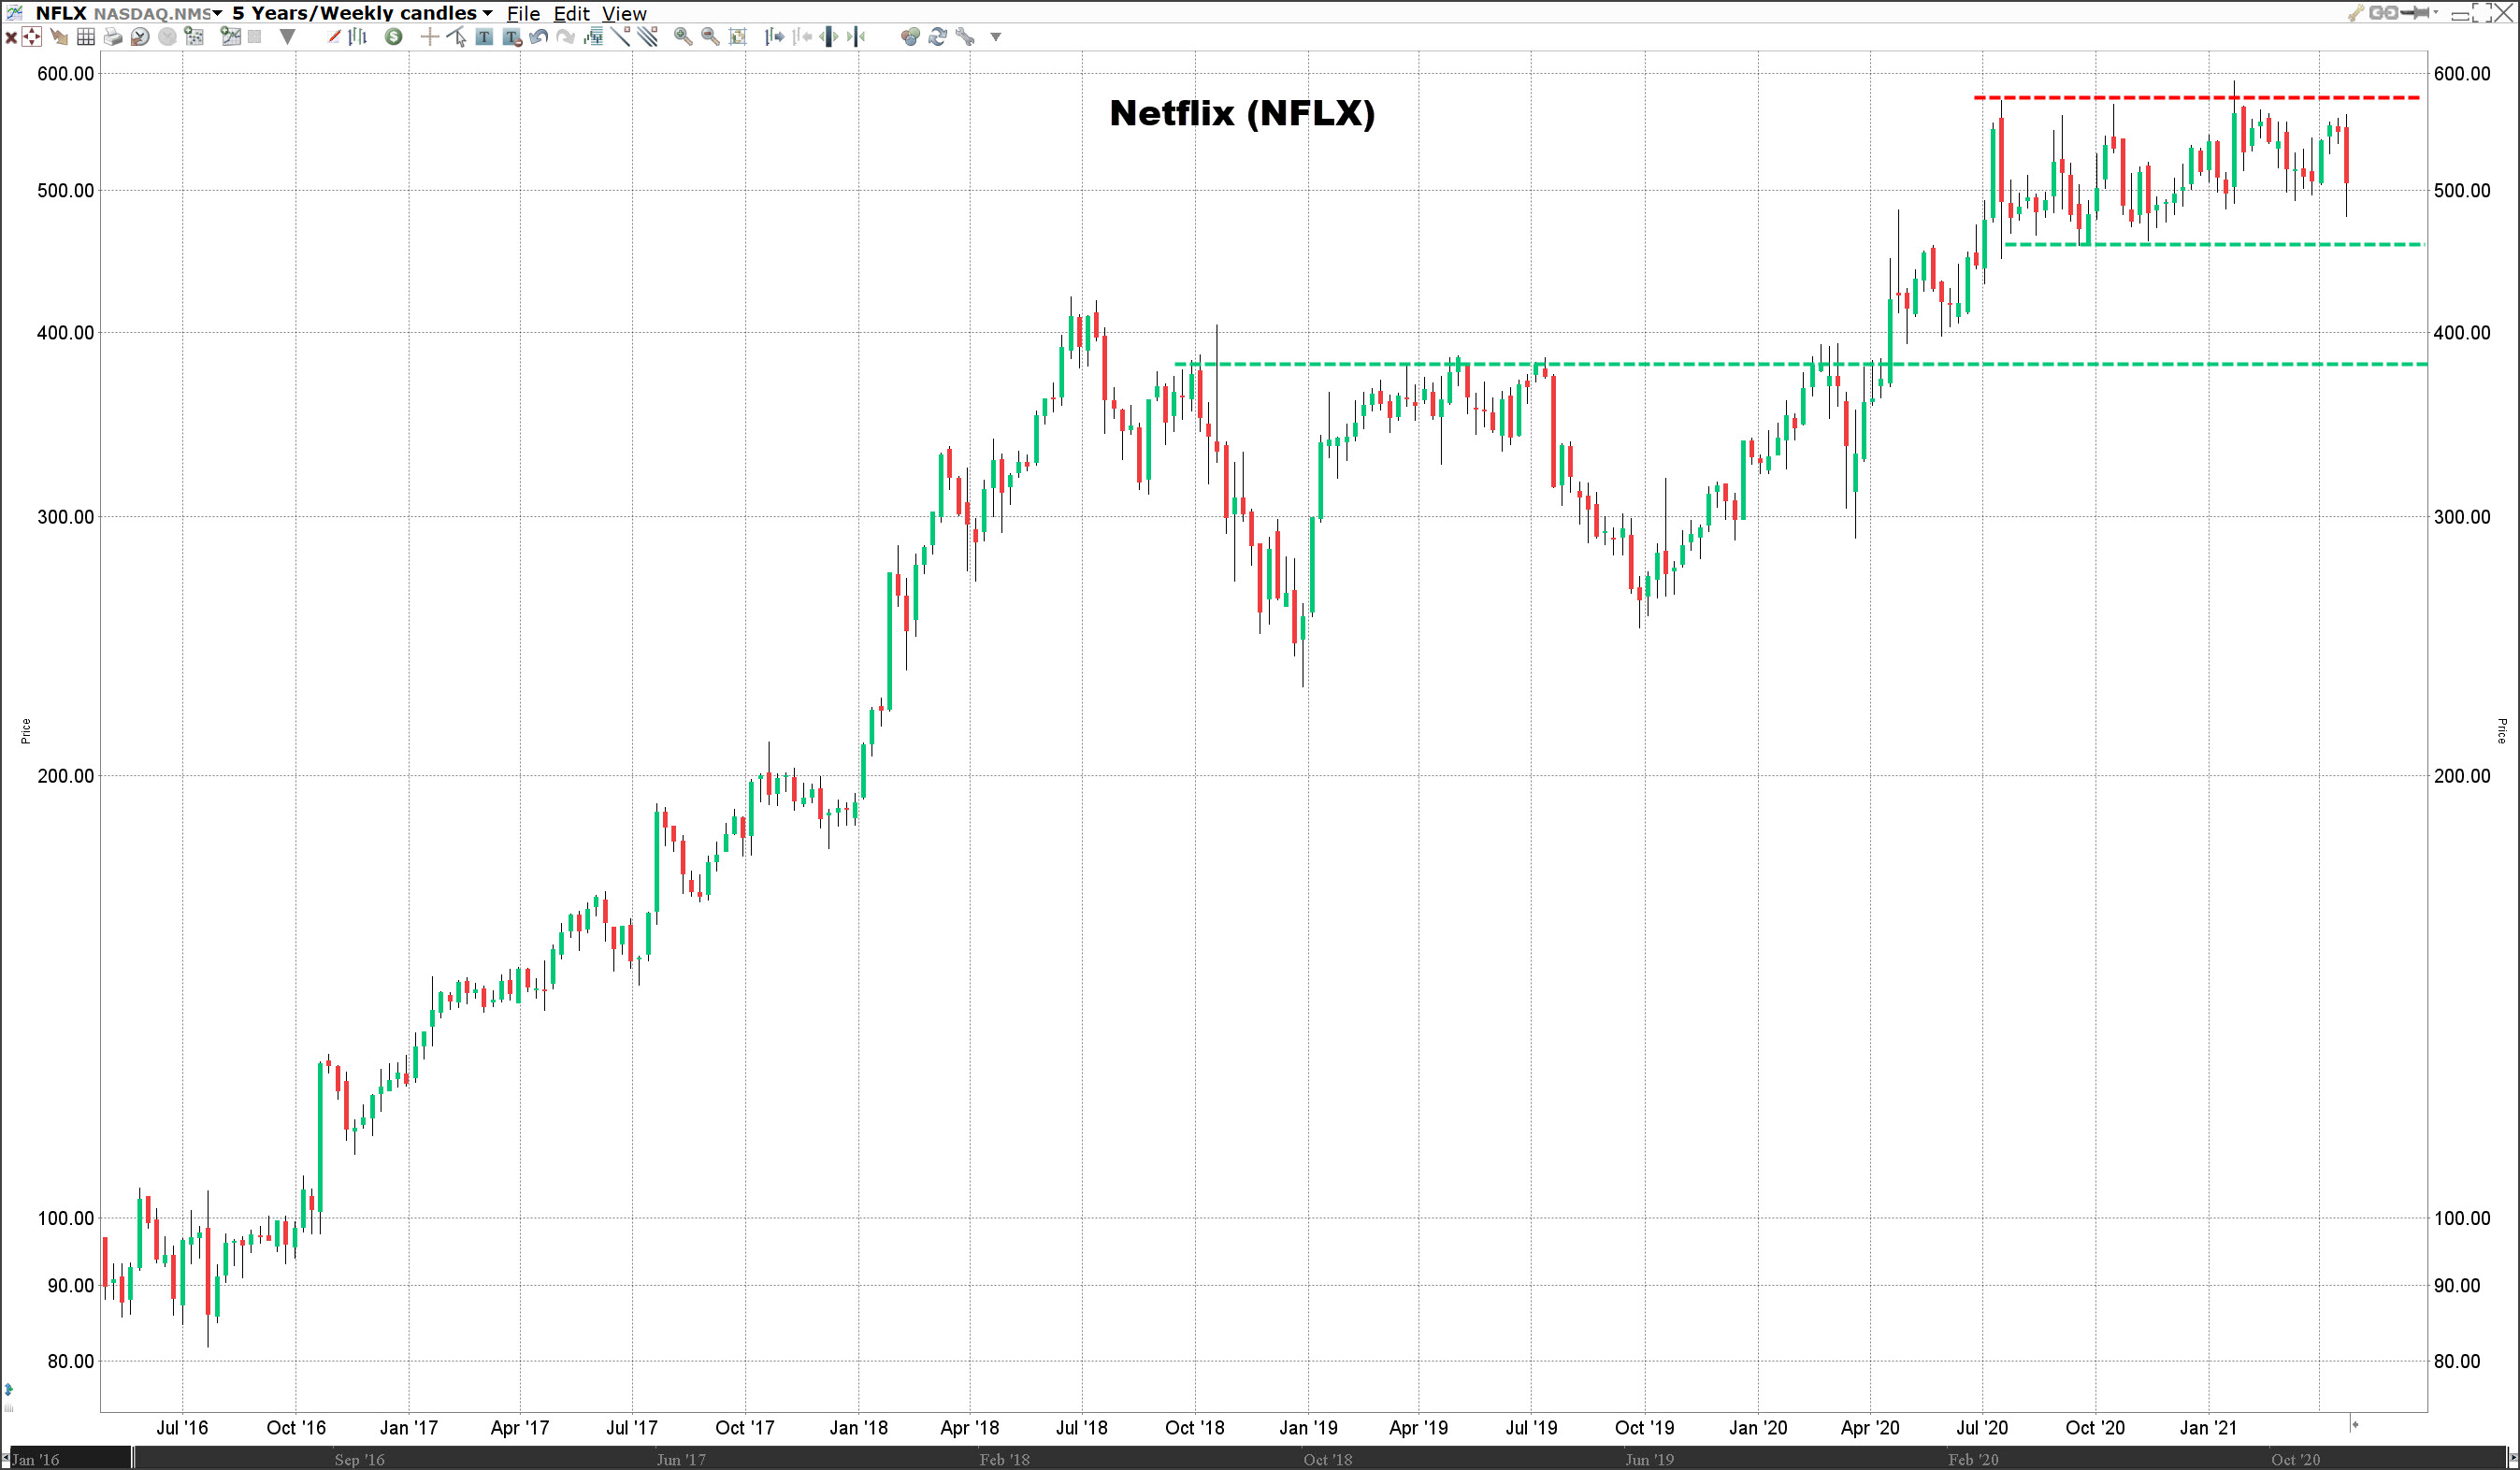Screen dimensions: 2520x1470
Task: Select the single trendline drawing tool
Action: pos(621,37)
